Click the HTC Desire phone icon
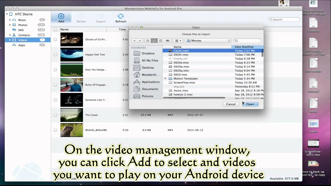Image resolution: width=331 pixels, height=186 pixels. click(x=11, y=14)
